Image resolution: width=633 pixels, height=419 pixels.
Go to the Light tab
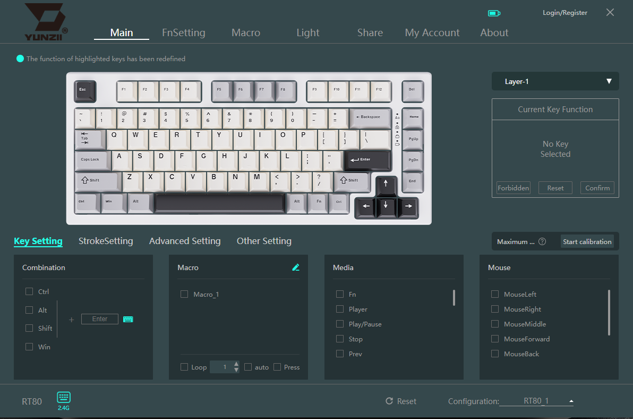point(308,33)
